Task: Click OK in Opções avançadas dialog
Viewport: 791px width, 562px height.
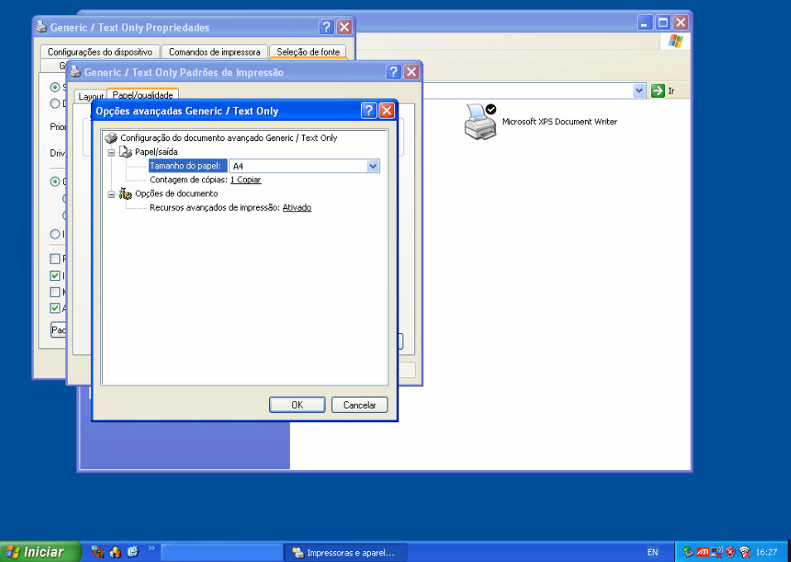Action: [297, 405]
